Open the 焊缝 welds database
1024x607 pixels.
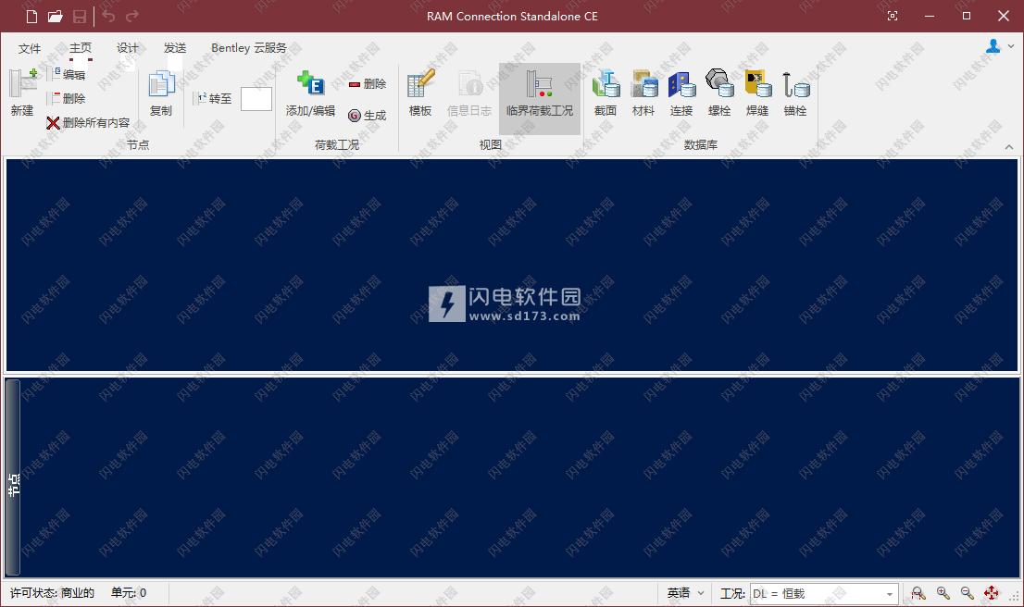point(757,93)
